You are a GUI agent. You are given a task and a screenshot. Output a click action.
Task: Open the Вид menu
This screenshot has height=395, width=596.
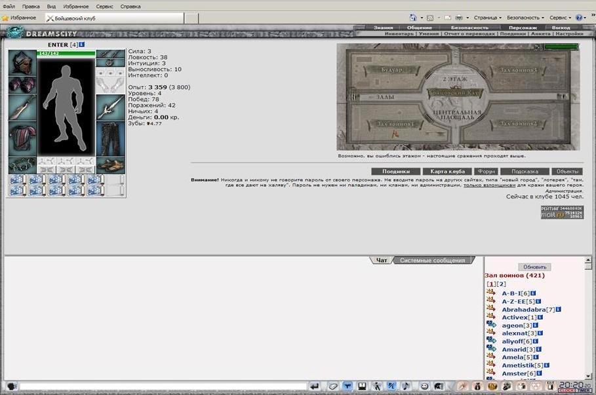51,7
